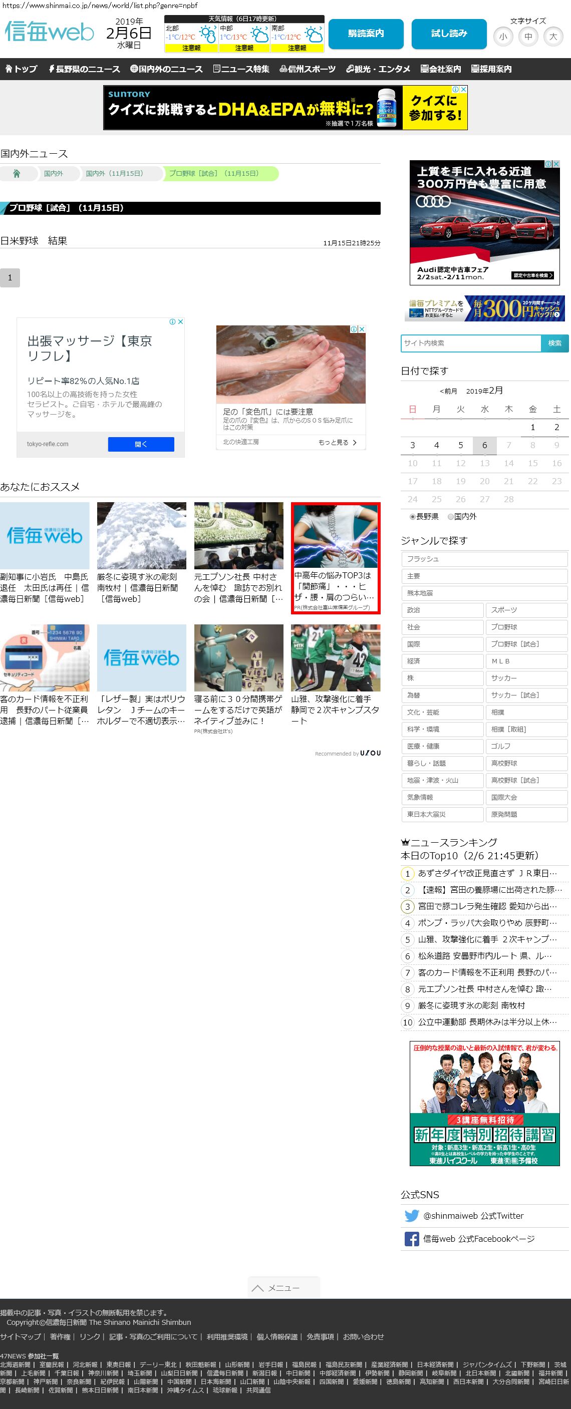The height and width of the screenshot is (1409, 571).
Task: Click the Twitter bird icon
Action: (x=411, y=1215)
